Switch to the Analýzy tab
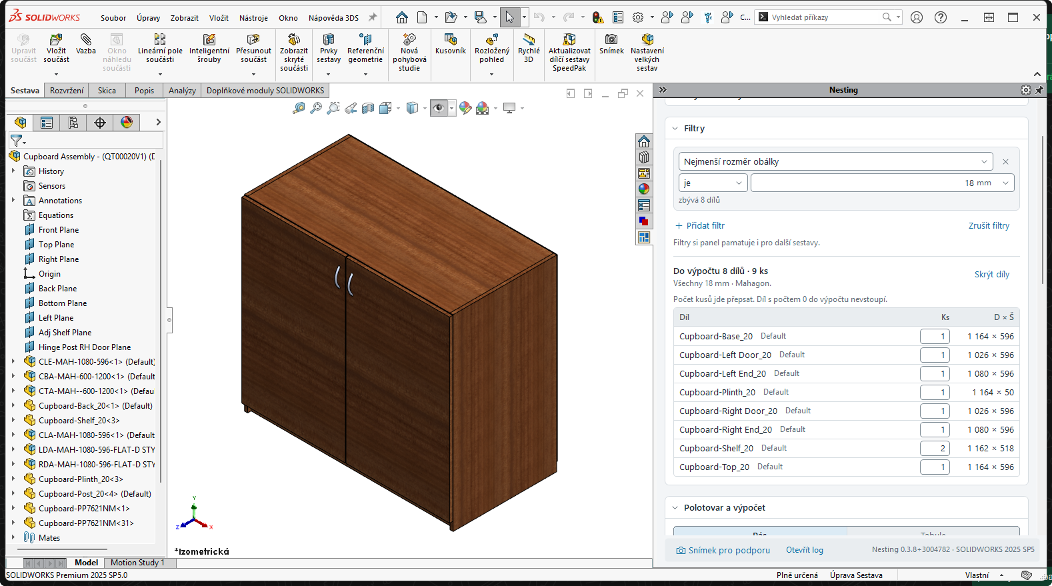This screenshot has height=586, width=1052. 182,91
